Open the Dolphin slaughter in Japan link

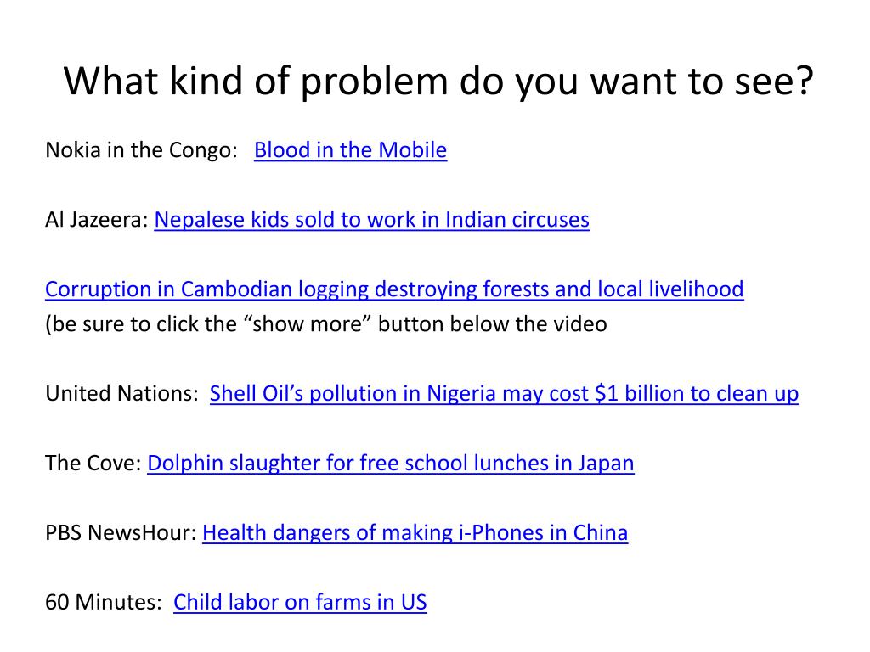[x=391, y=464]
